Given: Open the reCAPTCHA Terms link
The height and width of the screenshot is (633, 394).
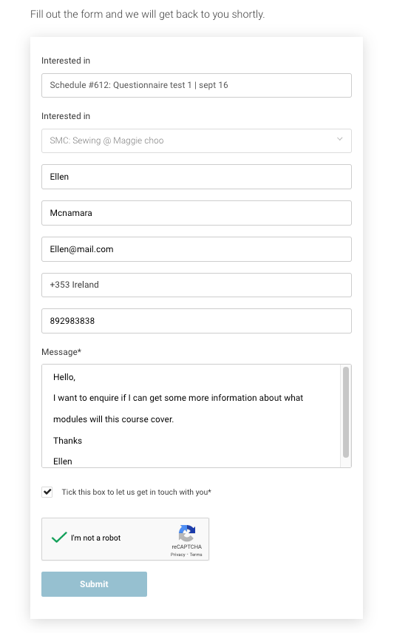Looking at the screenshot, I should 196,555.
